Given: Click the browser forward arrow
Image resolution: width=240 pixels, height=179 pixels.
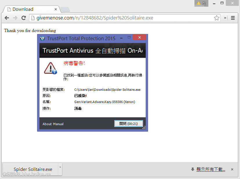Looking at the screenshot, I should click(x=15, y=18).
